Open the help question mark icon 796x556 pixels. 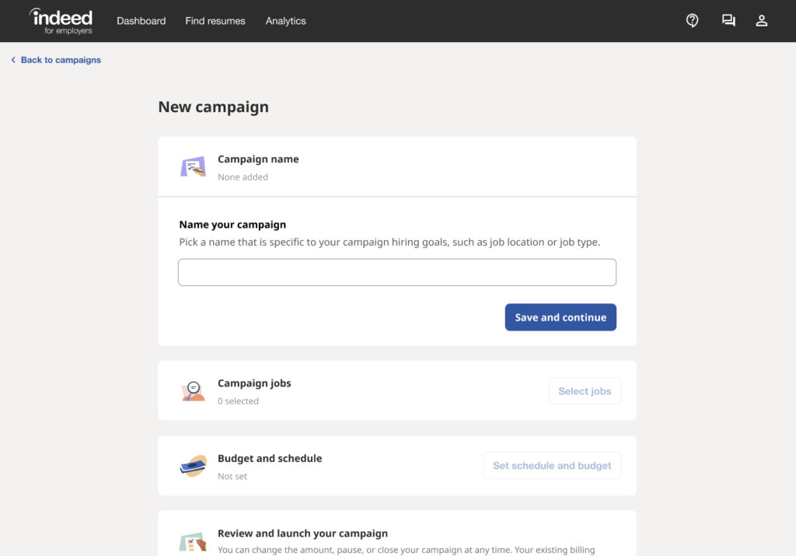692,20
